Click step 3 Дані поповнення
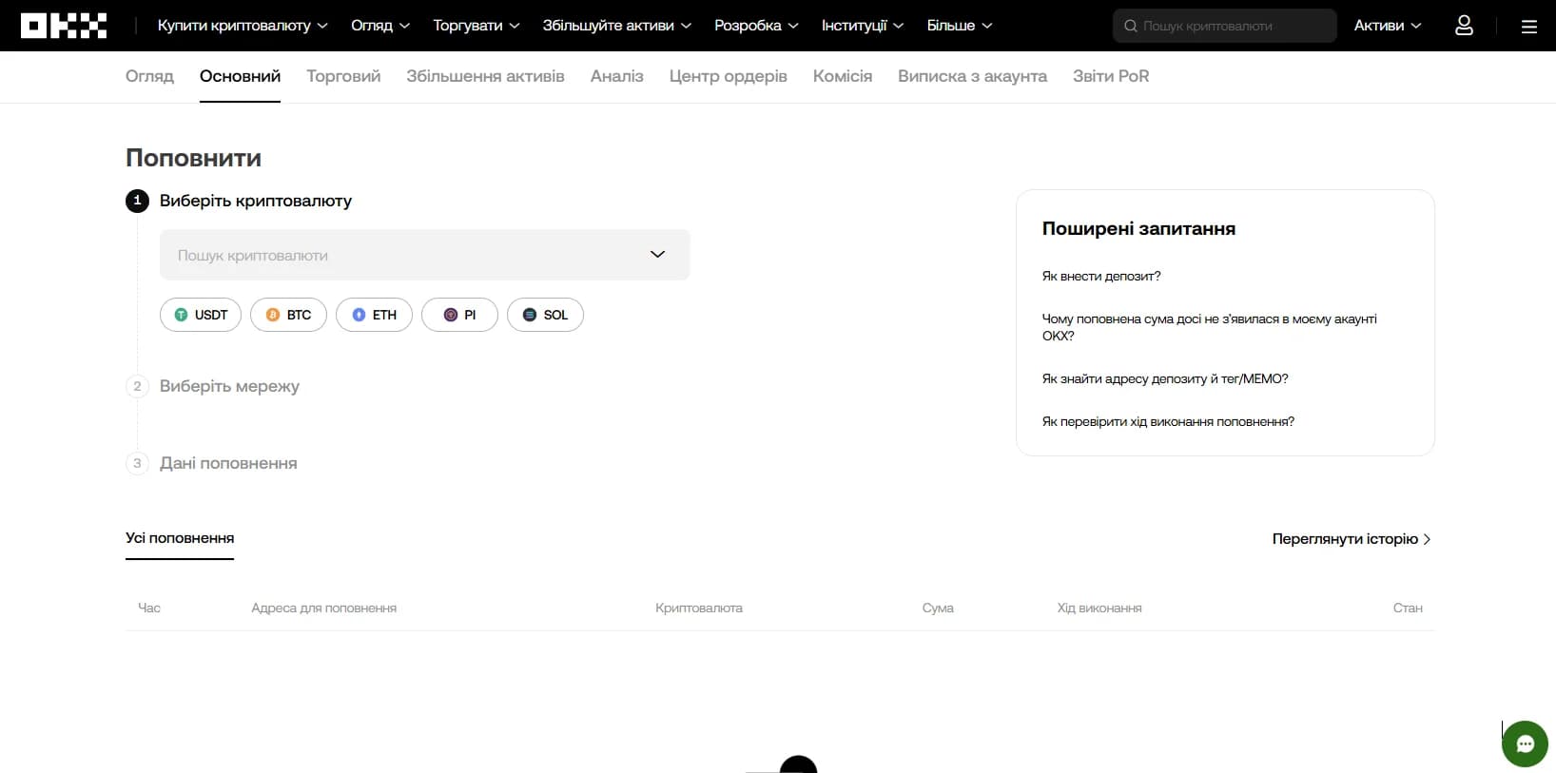1556x773 pixels. pos(228,463)
